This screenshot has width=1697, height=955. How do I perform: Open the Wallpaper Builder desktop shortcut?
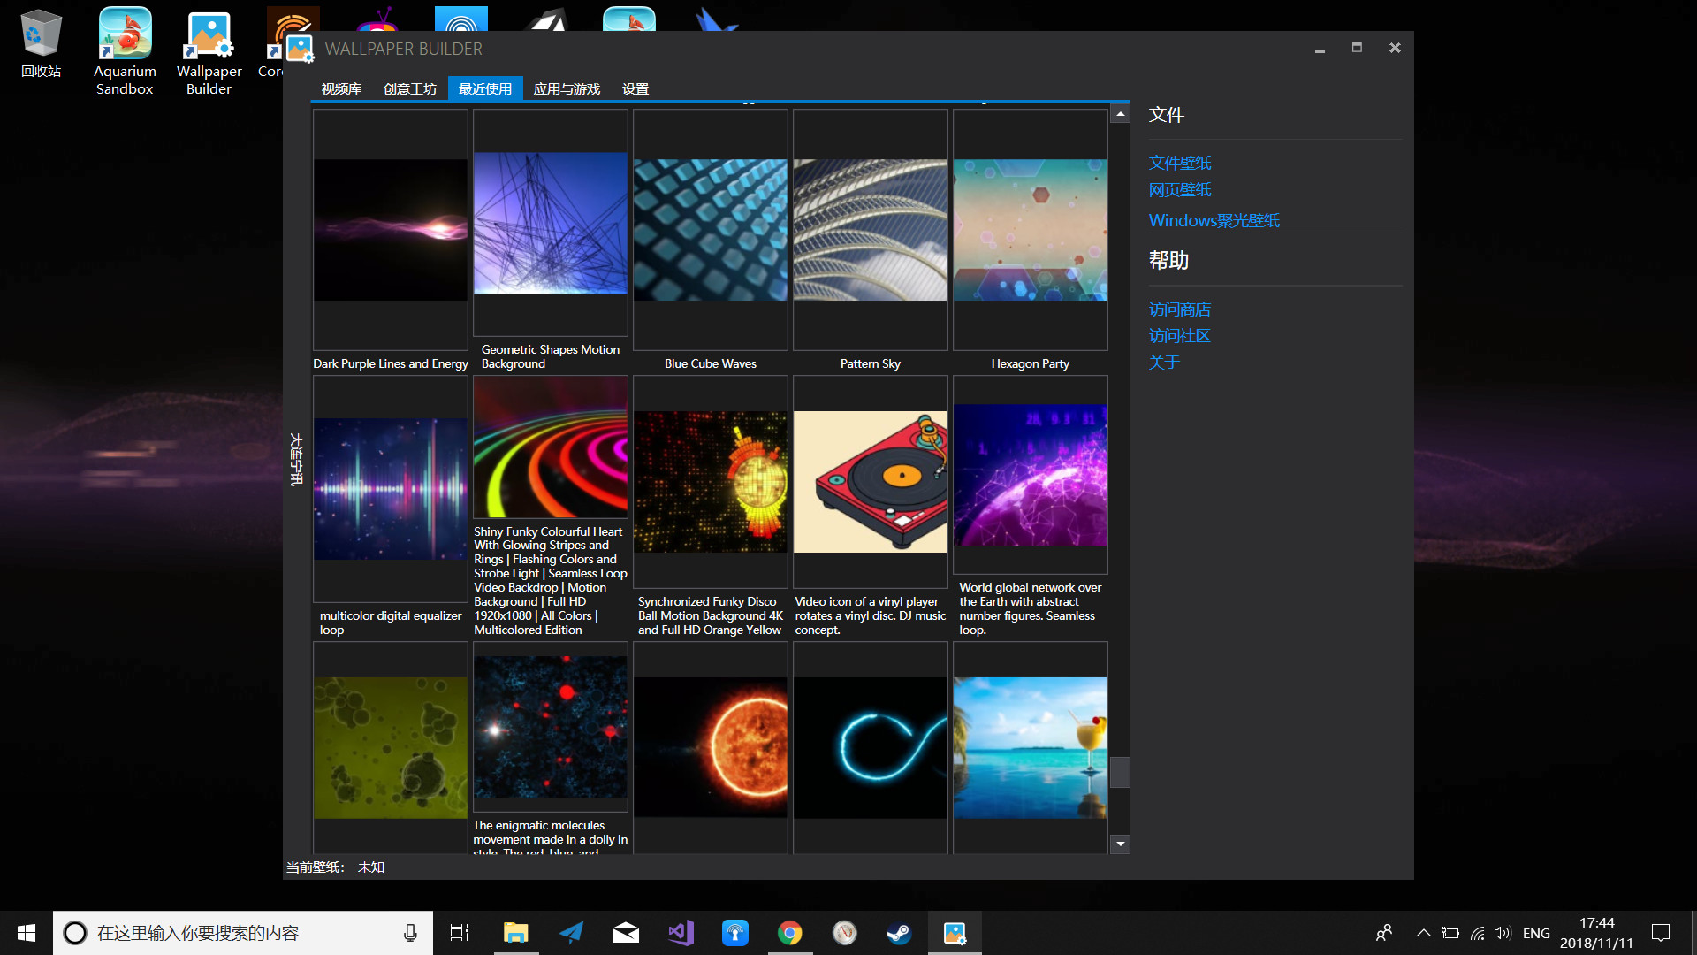[209, 35]
